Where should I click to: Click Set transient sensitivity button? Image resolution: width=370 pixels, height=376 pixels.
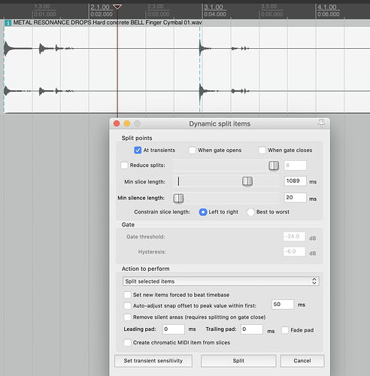[153, 361]
